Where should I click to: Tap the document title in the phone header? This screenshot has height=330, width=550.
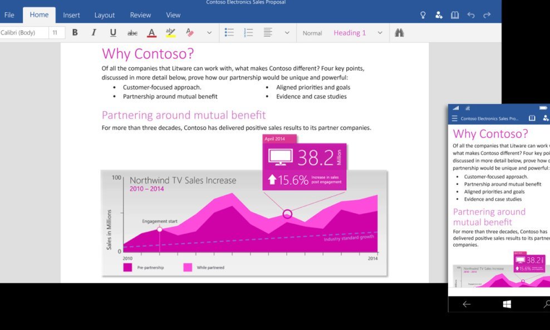click(x=489, y=119)
